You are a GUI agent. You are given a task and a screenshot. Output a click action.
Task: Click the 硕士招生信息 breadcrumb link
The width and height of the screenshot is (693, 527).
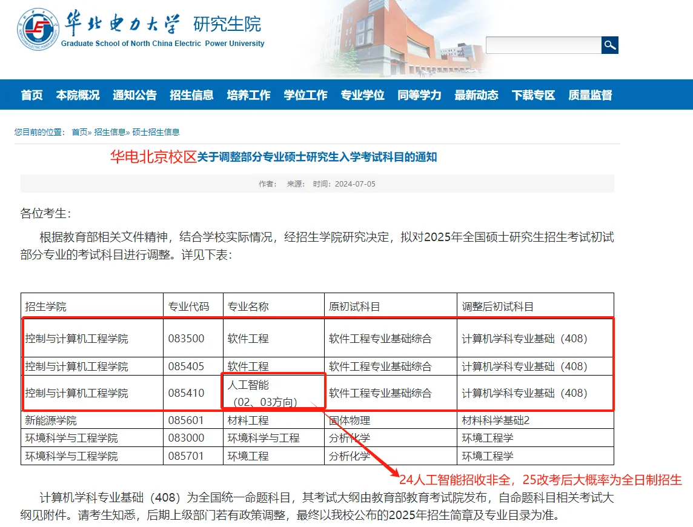coord(156,132)
